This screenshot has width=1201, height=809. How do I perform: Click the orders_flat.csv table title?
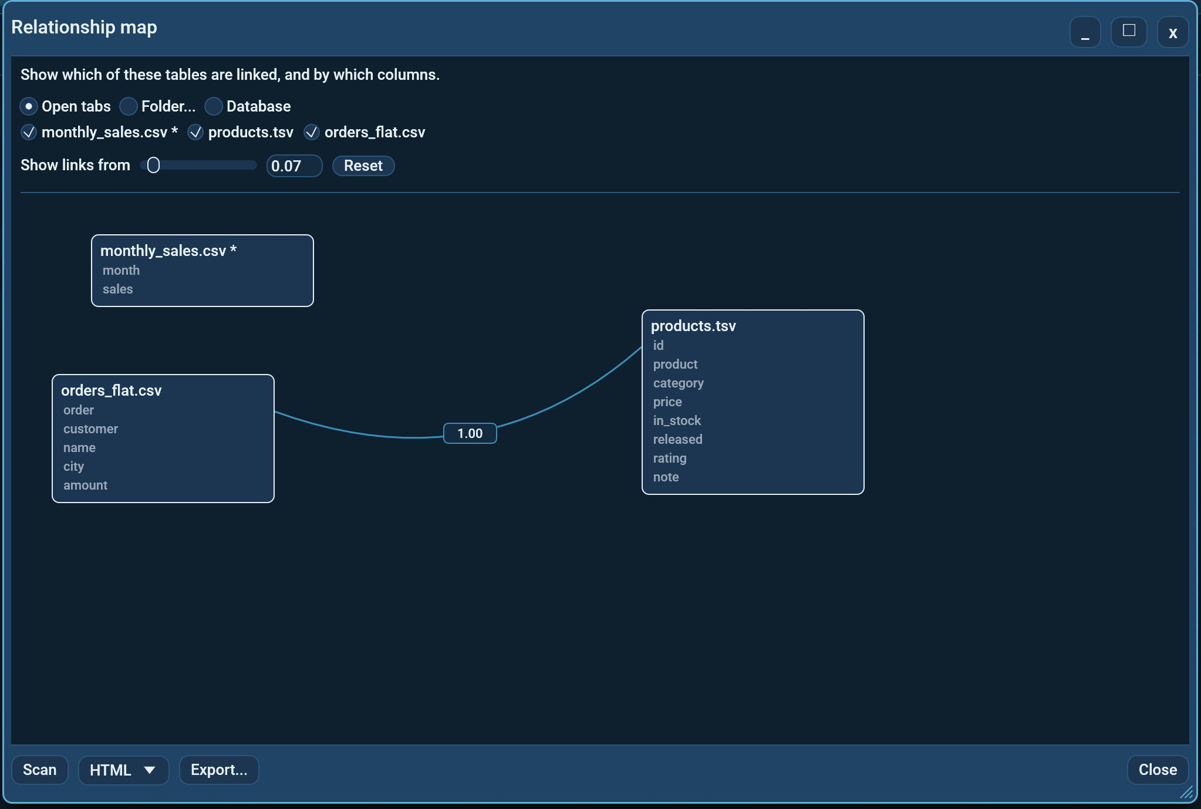pyautogui.click(x=112, y=390)
